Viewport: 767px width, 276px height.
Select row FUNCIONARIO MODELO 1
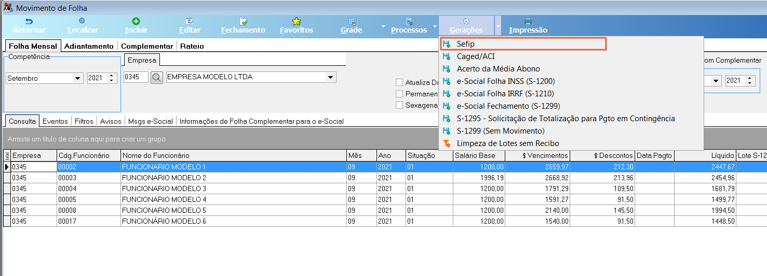pos(385,167)
